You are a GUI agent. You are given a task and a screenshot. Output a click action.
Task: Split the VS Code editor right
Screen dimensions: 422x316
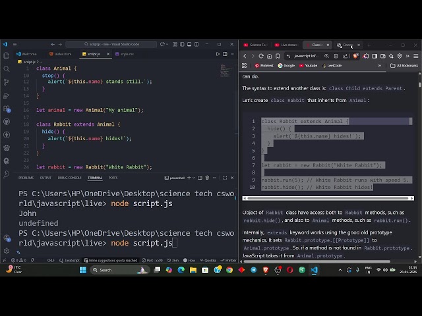(225, 54)
